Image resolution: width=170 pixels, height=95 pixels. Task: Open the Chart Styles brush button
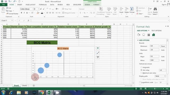98,53
